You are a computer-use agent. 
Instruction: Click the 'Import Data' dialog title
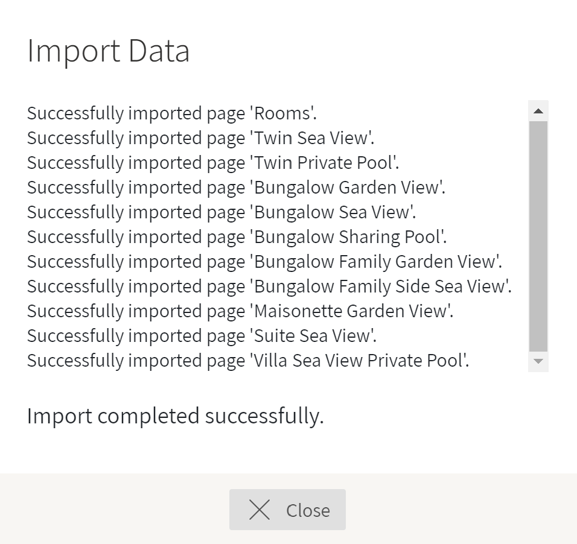[109, 51]
